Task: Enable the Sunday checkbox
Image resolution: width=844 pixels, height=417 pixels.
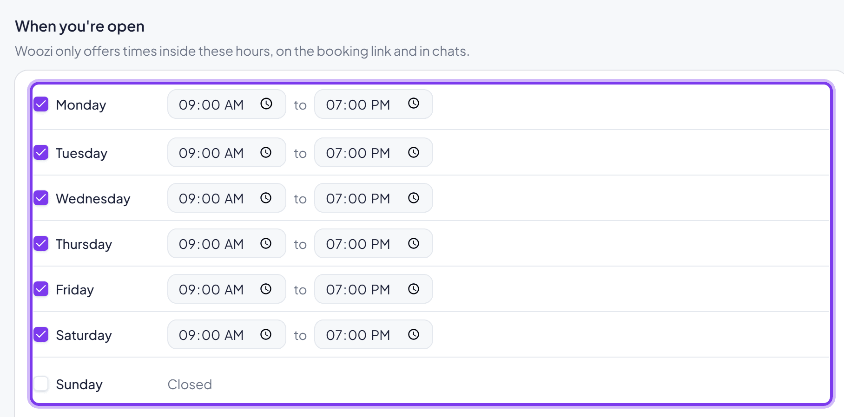Action: click(x=41, y=384)
